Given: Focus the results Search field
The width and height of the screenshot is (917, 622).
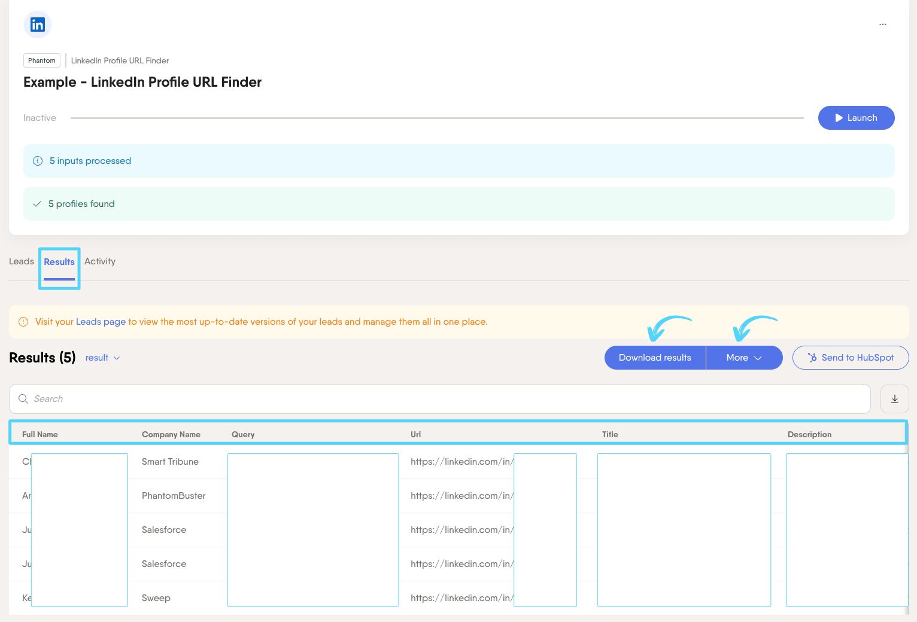Looking at the screenshot, I should pos(440,399).
